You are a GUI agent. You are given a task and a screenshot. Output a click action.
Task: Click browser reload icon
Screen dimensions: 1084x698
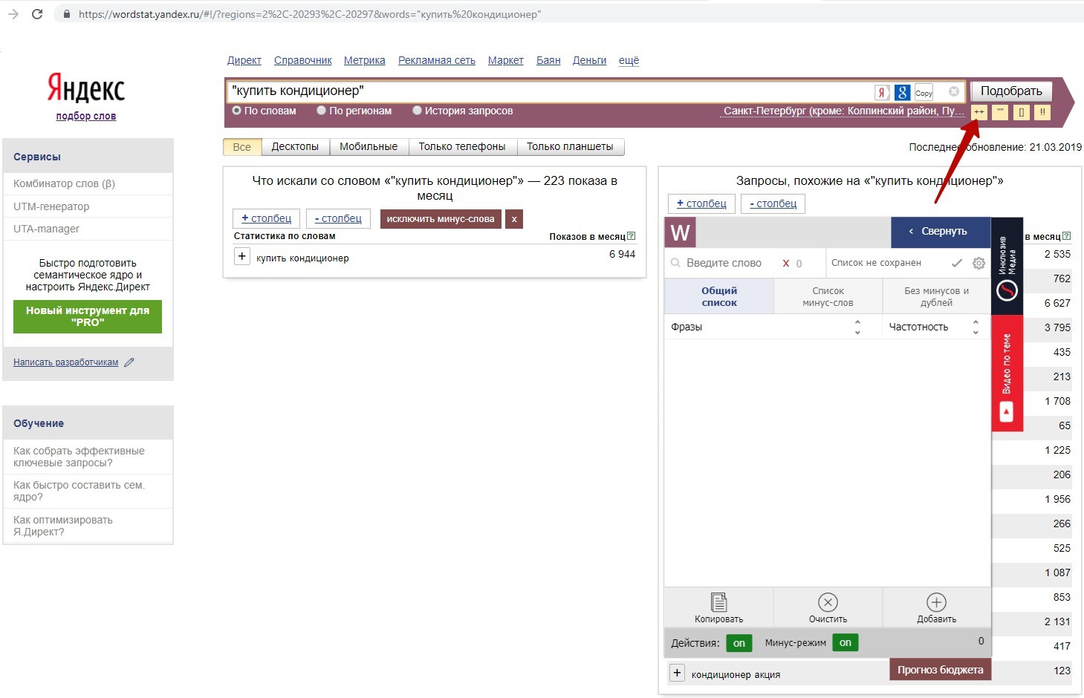(37, 14)
